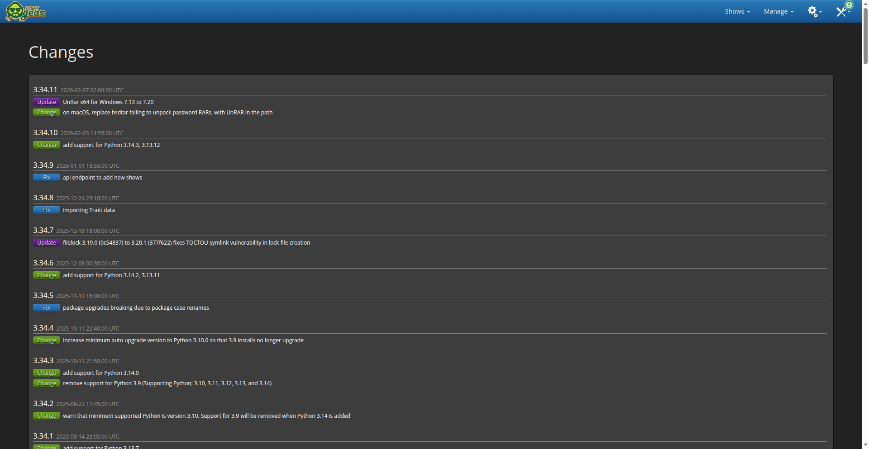Expand the Manage dropdown menu
Viewport: 869px width, 449px height.
778,11
